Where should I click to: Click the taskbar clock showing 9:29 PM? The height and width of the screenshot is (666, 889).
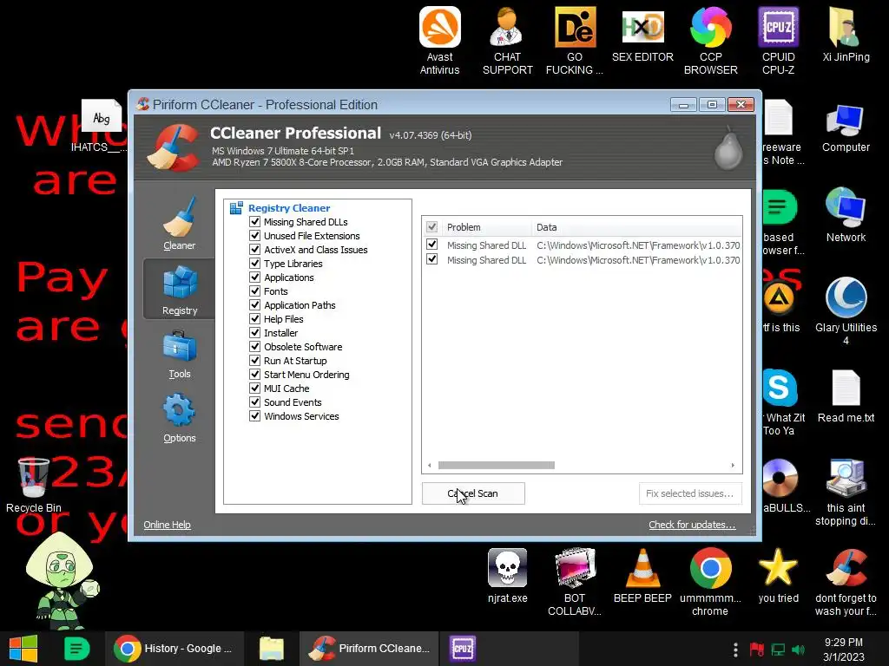(844, 649)
